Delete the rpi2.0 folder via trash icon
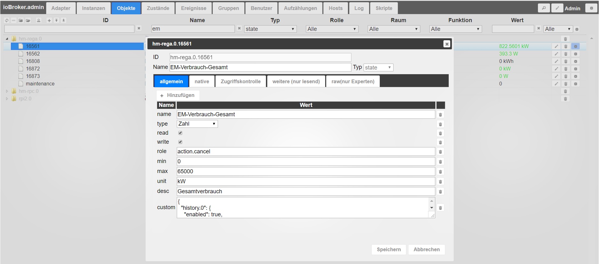The height and width of the screenshot is (264, 599). click(565, 99)
